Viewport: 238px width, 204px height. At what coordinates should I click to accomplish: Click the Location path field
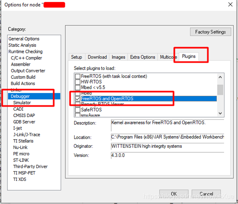tap(168, 137)
